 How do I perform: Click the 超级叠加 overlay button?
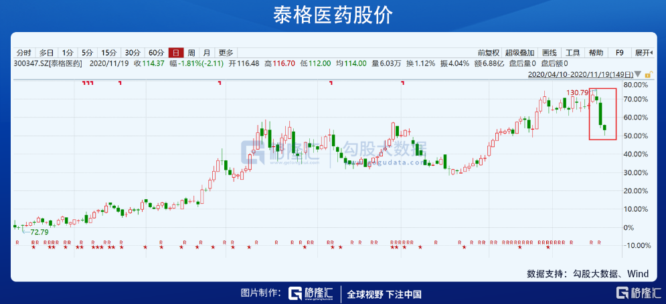point(520,53)
